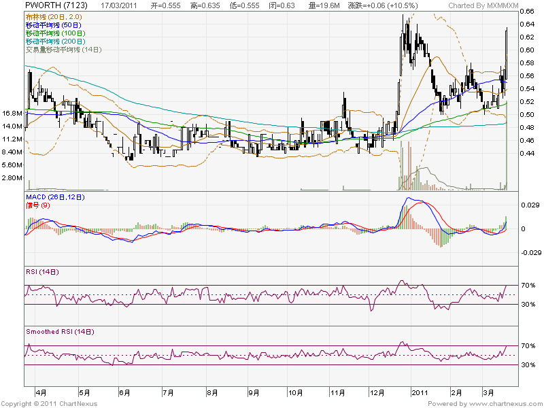The height and width of the screenshot is (408, 544).
Task: Click the 14日 volume moving average legend
Action: tap(63, 49)
